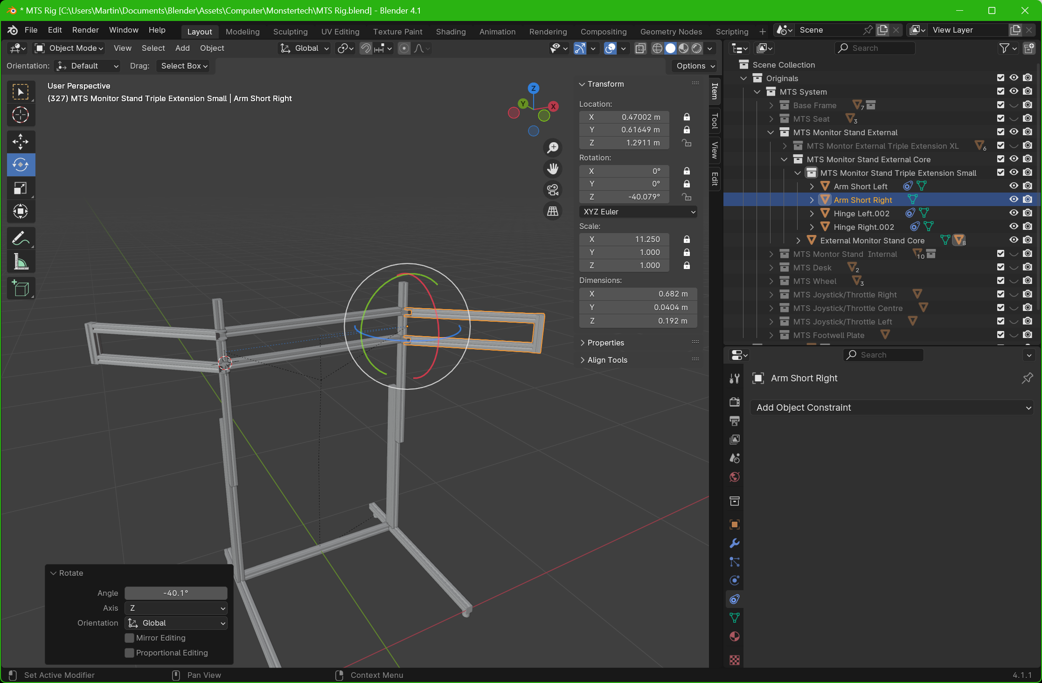Select the Rotate tool

tap(21, 165)
